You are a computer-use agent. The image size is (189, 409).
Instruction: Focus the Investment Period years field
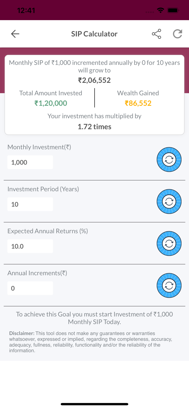[x=30, y=204]
